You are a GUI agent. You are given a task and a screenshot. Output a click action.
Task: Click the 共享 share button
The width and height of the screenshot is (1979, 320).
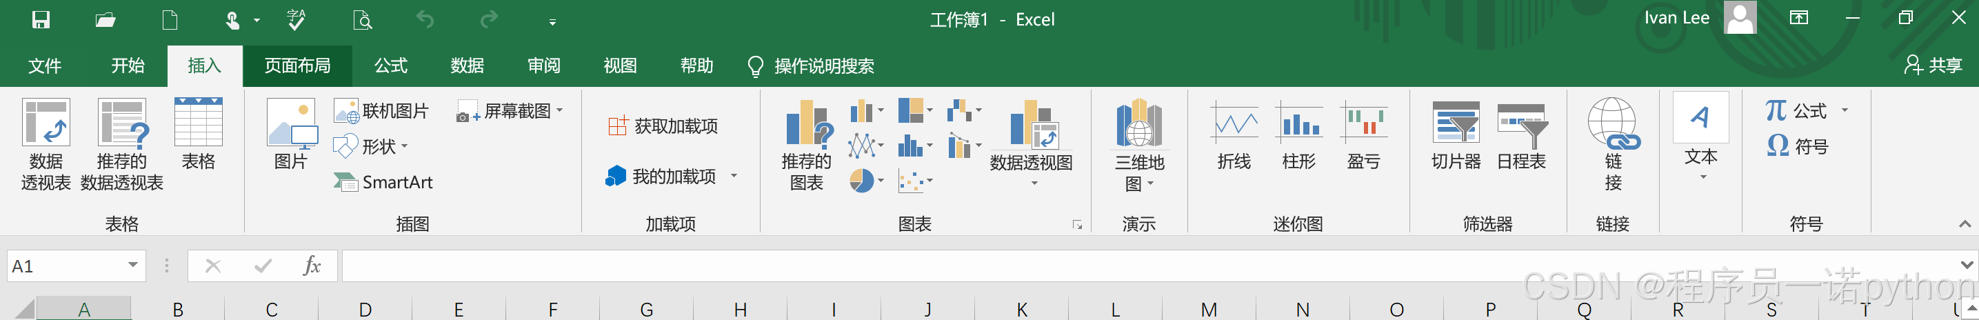tap(1933, 66)
